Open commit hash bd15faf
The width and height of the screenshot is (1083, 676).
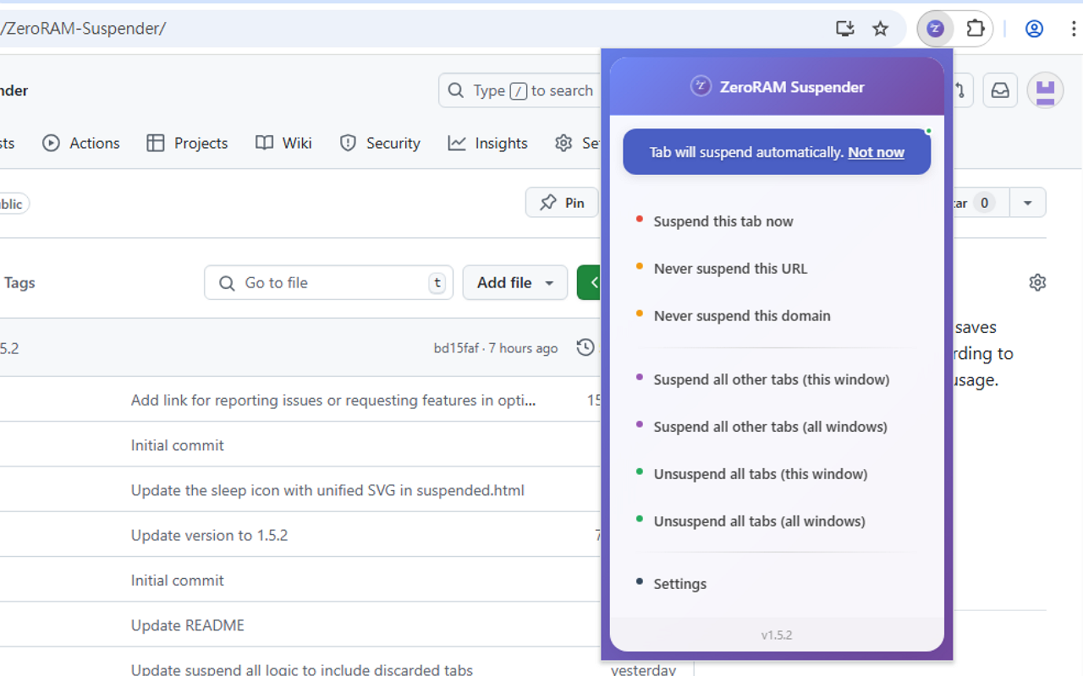(x=456, y=348)
